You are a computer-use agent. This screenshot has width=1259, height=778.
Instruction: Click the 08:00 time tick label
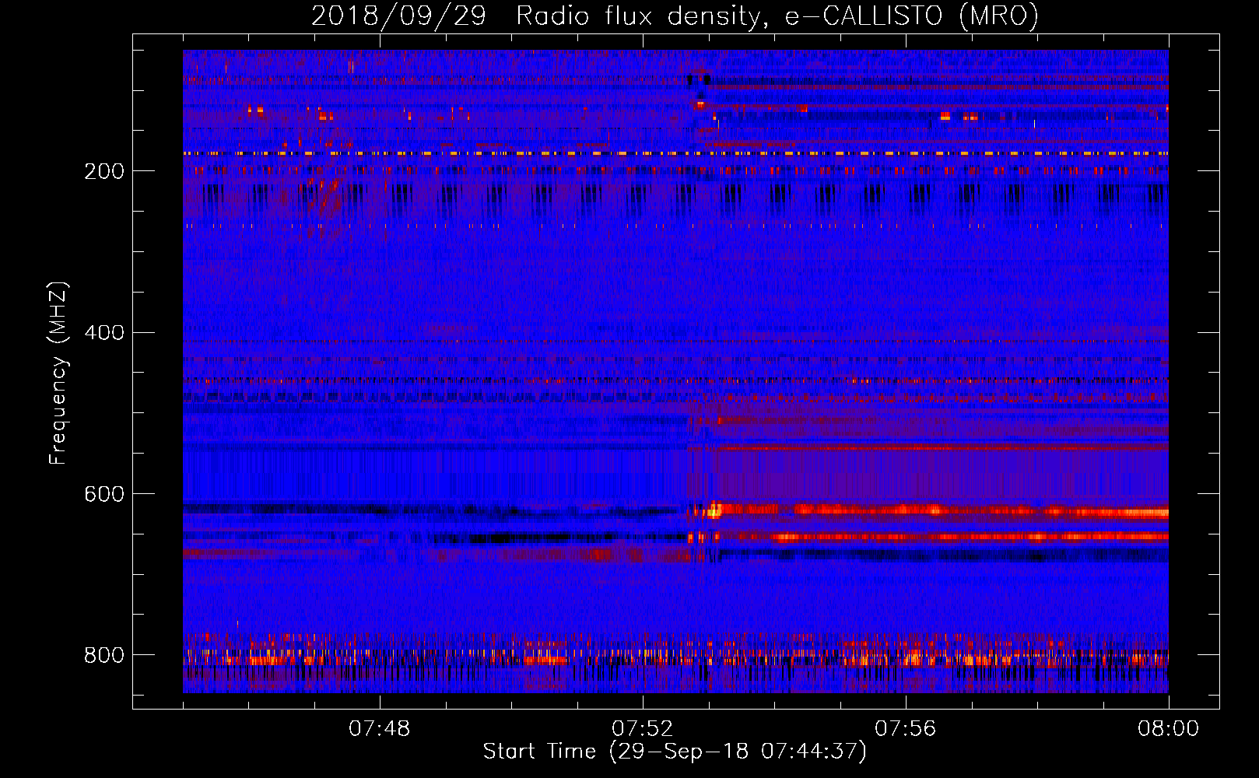1168,729
